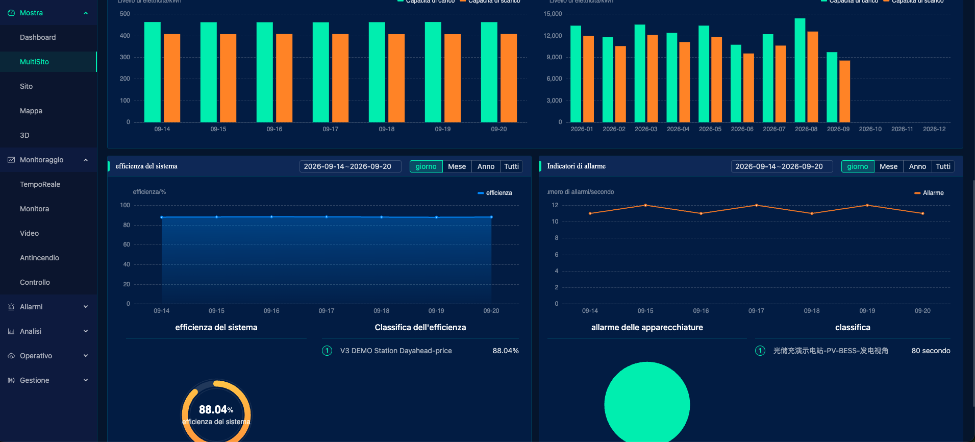Click the Gestione icon in sidebar

pyautogui.click(x=11, y=380)
